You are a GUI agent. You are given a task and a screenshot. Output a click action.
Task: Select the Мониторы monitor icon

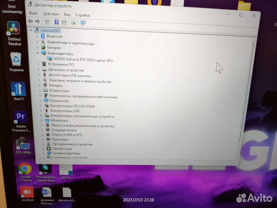[x=47, y=120]
